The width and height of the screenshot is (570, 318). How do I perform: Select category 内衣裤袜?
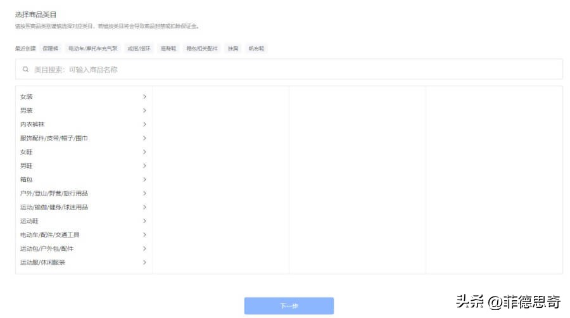(x=84, y=124)
